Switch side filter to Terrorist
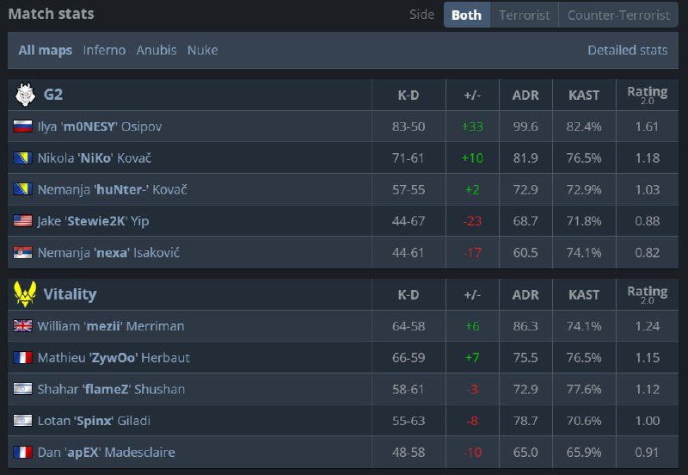Screen dimensions: 688x475 click(524, 15)
